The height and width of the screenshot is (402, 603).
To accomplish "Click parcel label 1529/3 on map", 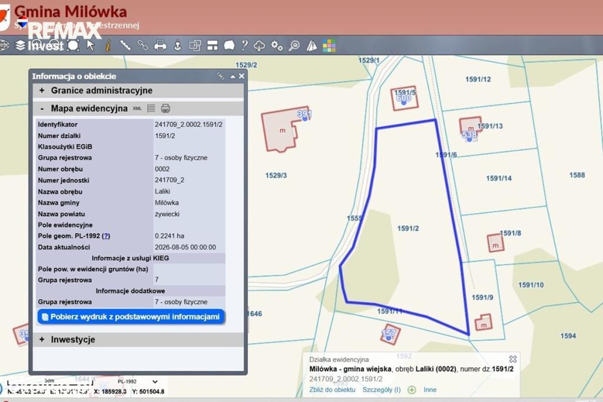I will [276, 175].
